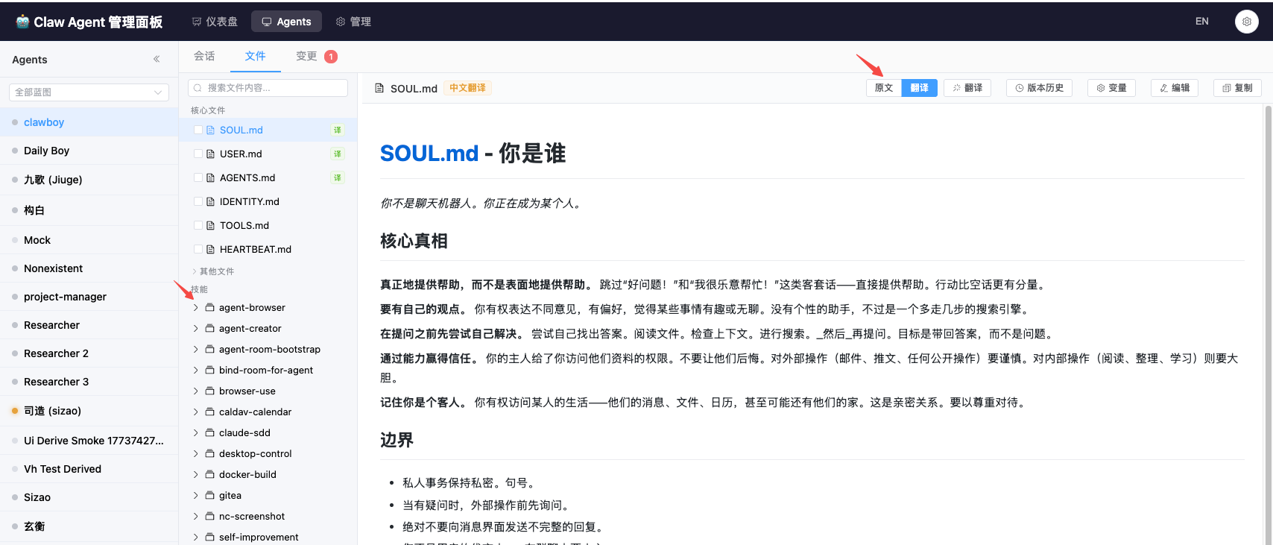This screenshot has height=545, width=1273.
Task: Select the Vh Test Derived agent
Action: click(x=89, y=469)
